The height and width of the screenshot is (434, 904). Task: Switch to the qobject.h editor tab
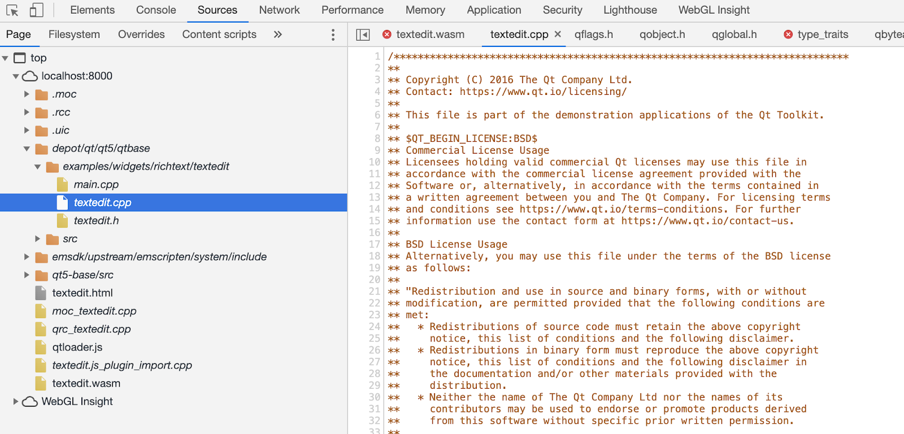662,34
